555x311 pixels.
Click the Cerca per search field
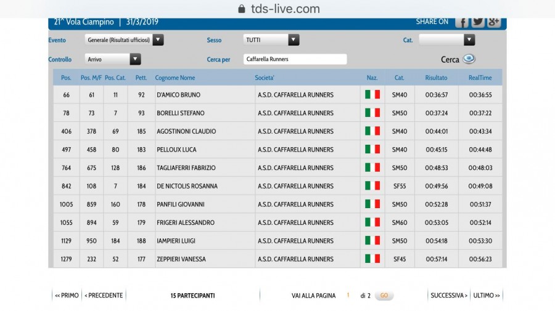295,59
